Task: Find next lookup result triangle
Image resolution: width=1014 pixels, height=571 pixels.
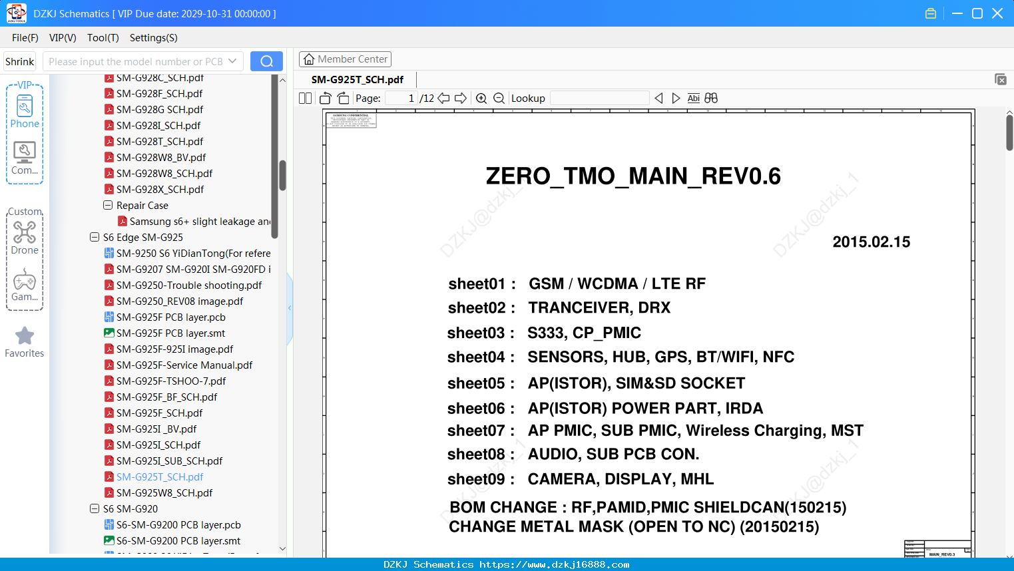Action: coord(676,98)
